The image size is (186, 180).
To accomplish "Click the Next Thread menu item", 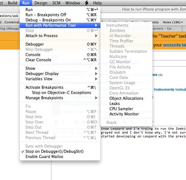I will tap(60, 132).
